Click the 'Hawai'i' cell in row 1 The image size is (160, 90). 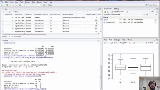point(42,17)
